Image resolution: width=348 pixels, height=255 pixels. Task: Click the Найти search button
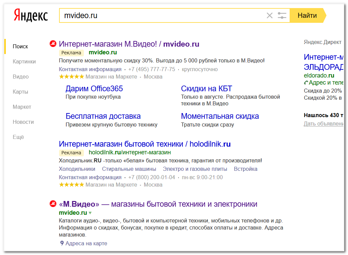(307, 15)
